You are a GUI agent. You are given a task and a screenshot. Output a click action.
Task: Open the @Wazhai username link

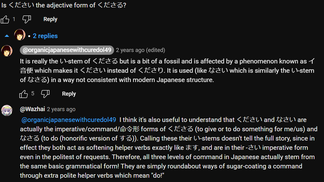(x=33, y=109)
